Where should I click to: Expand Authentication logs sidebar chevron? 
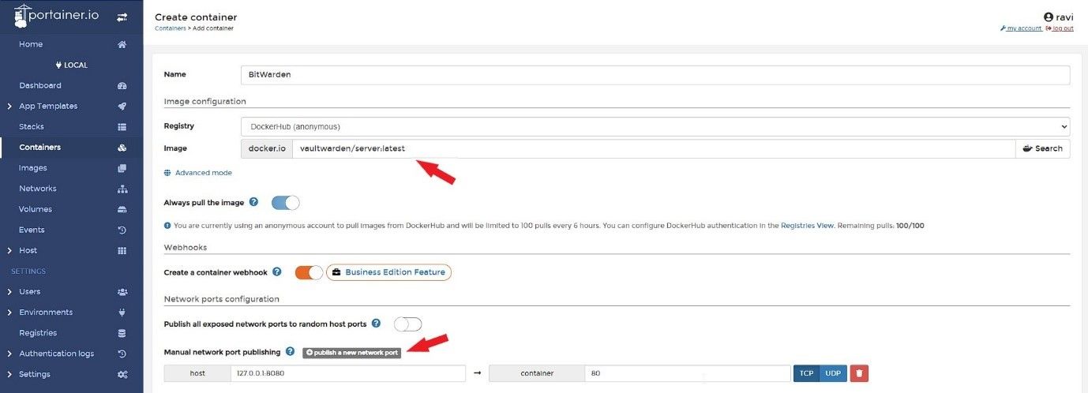coord(9,354)
